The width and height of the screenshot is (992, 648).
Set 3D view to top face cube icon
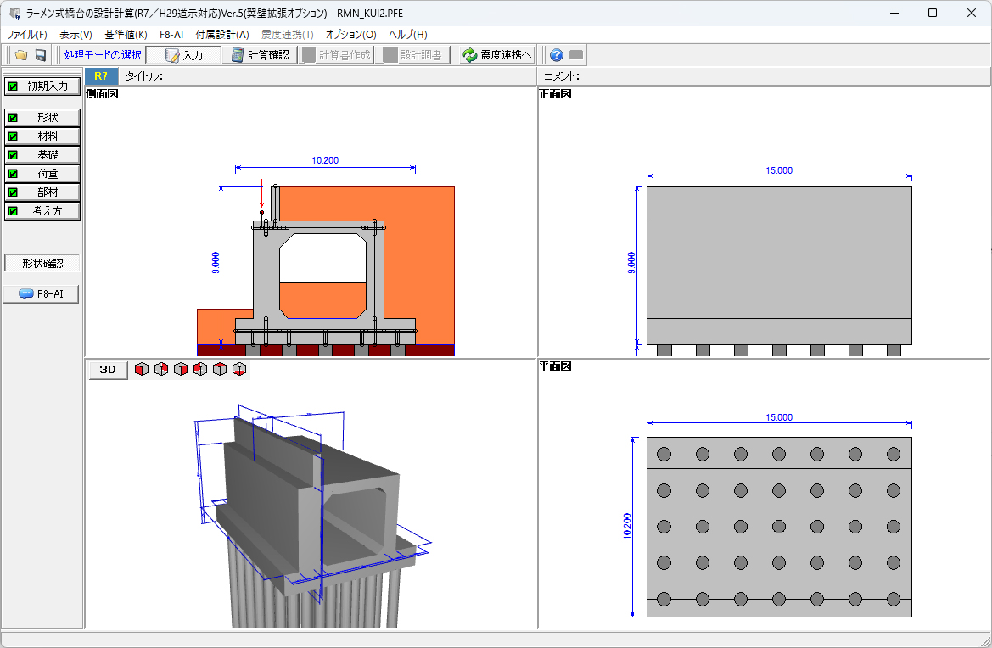pos(220,369)
